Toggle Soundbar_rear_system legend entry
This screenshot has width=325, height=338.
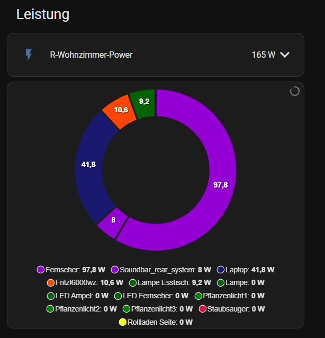coord(161,270)
